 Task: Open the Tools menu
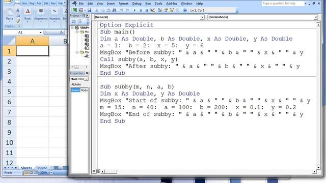coord(158,4)
